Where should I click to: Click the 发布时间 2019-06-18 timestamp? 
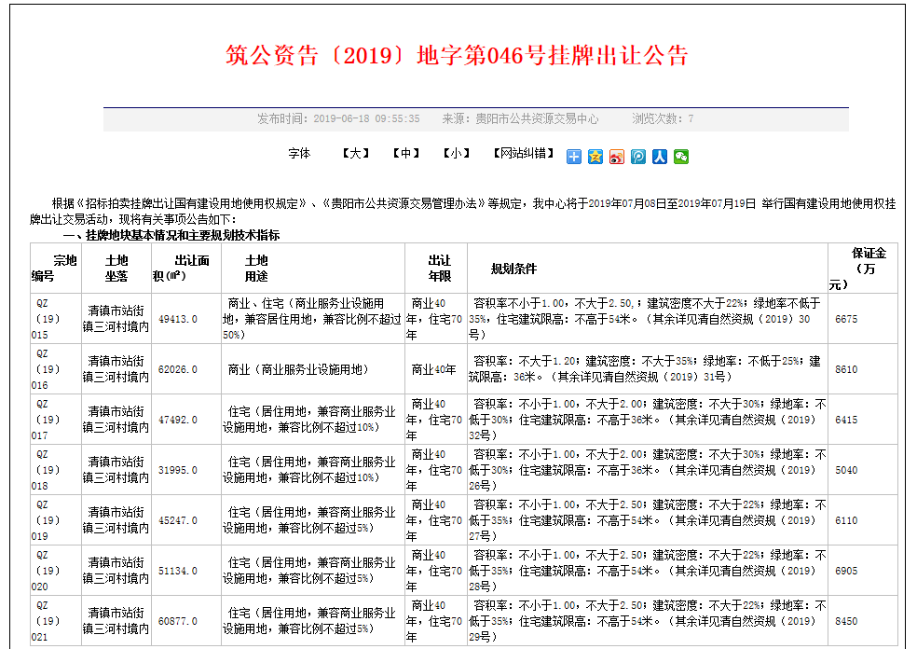[338, 119]
